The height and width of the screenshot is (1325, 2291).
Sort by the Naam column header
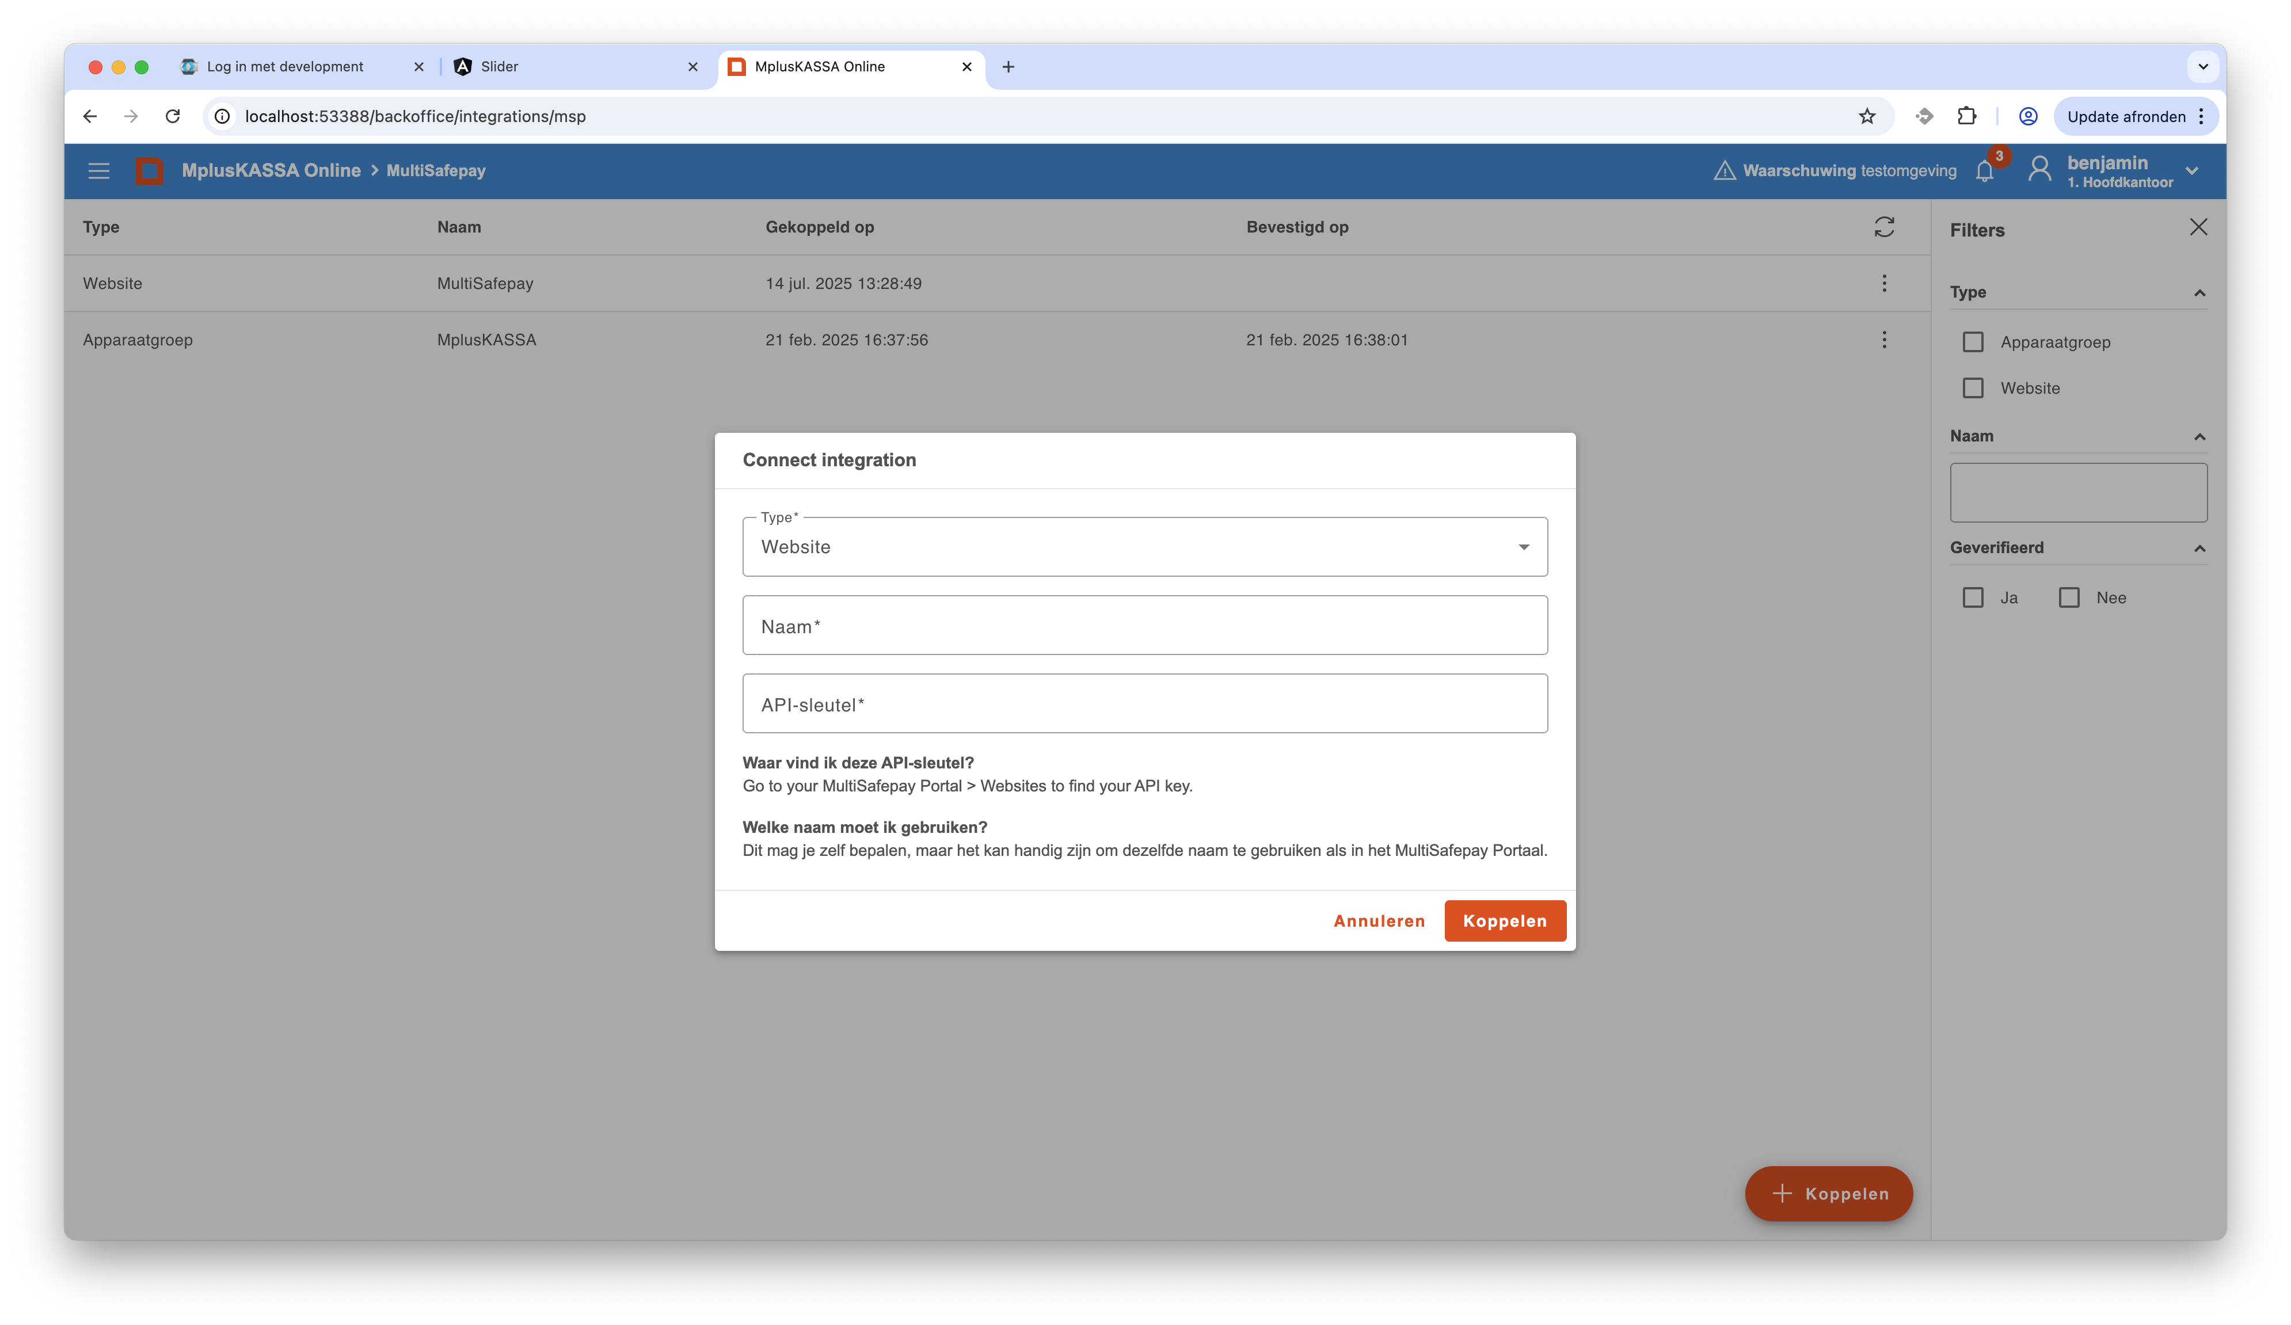[x=459, y=227]
